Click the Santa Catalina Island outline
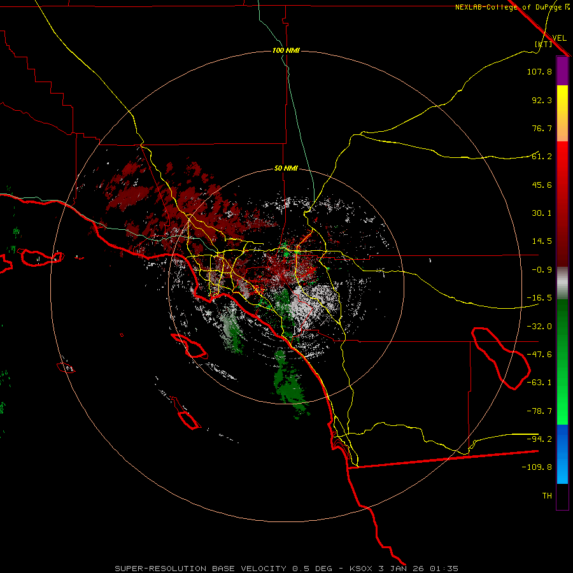This screenshot has width=573, height=573. click(189, 346)
